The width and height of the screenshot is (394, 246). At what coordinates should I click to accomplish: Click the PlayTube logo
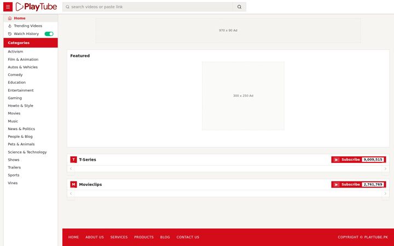pyautogui.click(x=36, y=7)
